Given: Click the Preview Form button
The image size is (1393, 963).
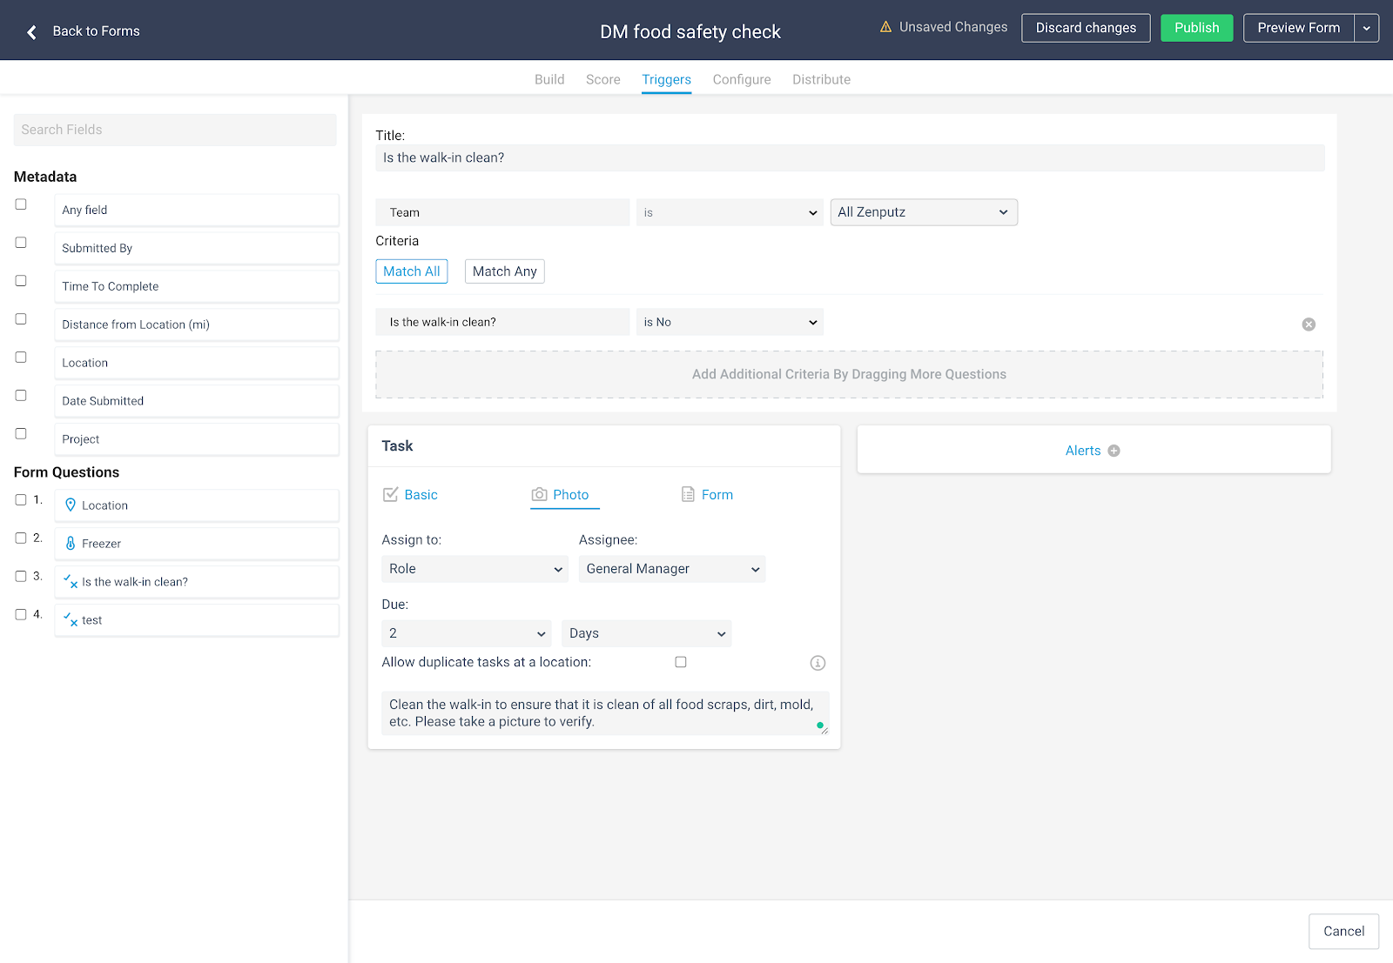Looking at the screenshot, I should click(1299, 28).
